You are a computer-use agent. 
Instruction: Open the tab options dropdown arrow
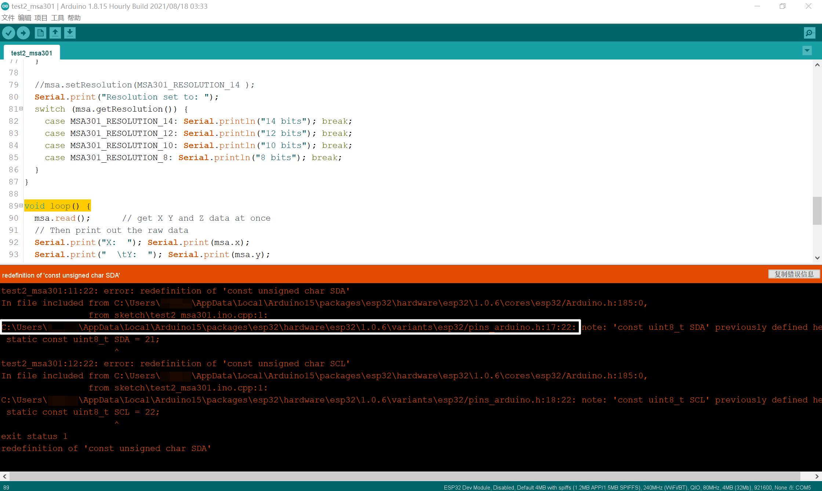807,51
